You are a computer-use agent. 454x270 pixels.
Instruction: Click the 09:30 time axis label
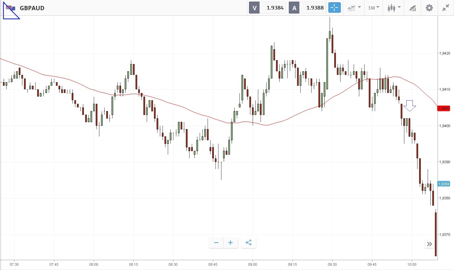[x=332, y=264]
